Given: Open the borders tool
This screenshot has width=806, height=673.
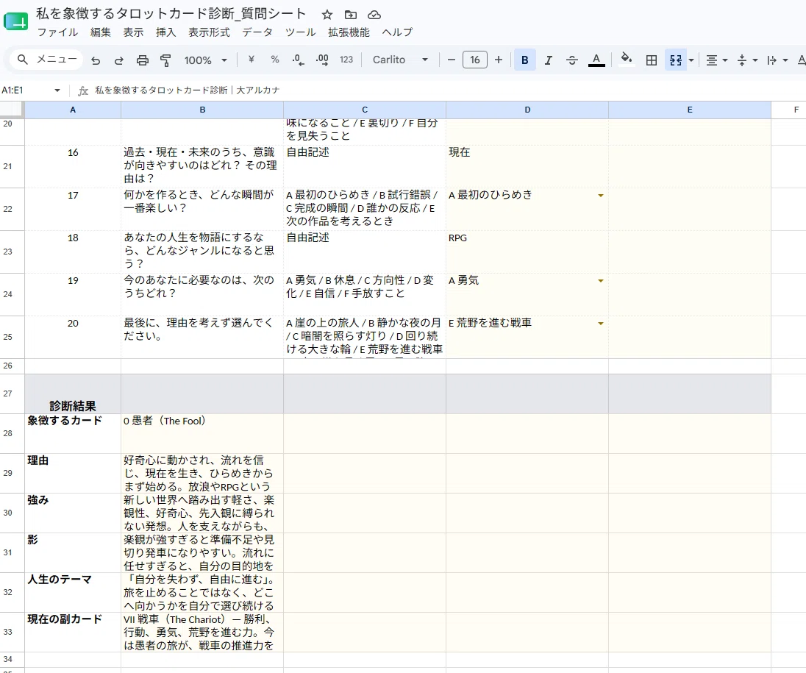Looking at the screenshot, I should [652, 60].
